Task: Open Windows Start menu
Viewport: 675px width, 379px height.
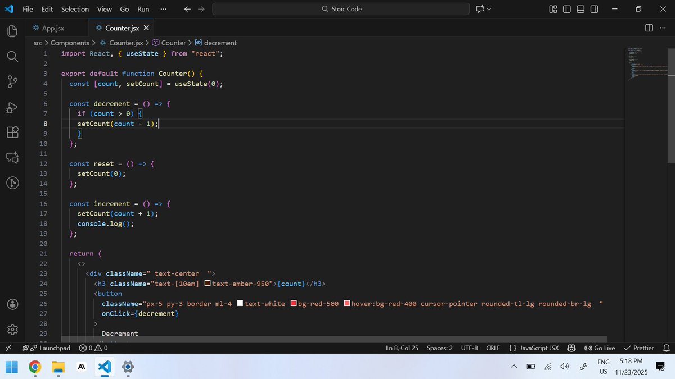Action: [x=12, y=367]
